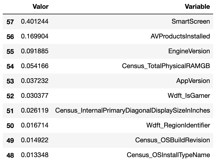Select the 0.030377 value cell
Viewport: 217px width, 167px height.
(35, 96)
